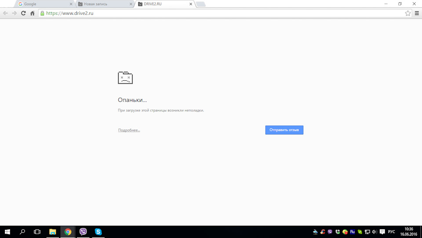Image resolution: width=422 pixels, height=238 pixels.
Task: Click the back navigation arrow
Action: [5, 13]
